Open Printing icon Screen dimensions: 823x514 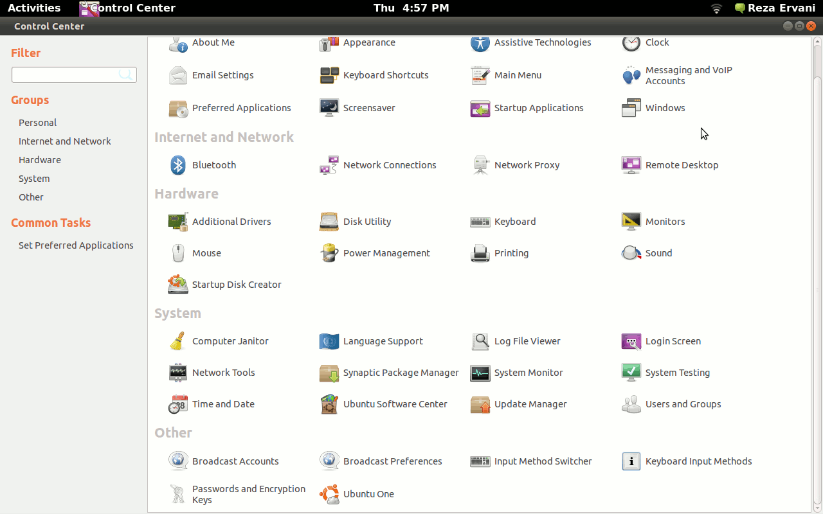pos(480,253)
